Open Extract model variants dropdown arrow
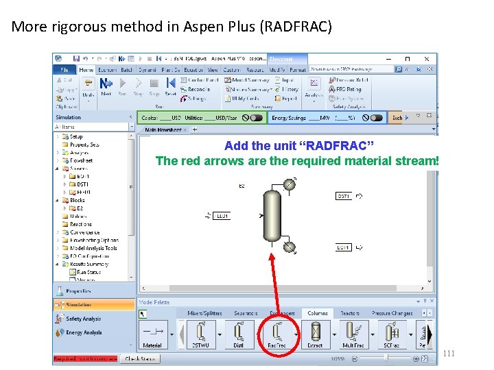This screenshot has height=370, width=494. pos(334,334)
